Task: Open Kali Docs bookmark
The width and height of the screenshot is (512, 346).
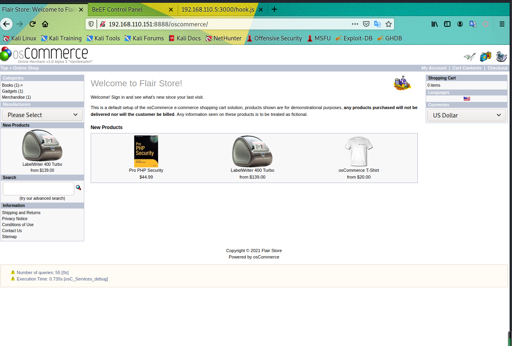Action: coord(185,38)
